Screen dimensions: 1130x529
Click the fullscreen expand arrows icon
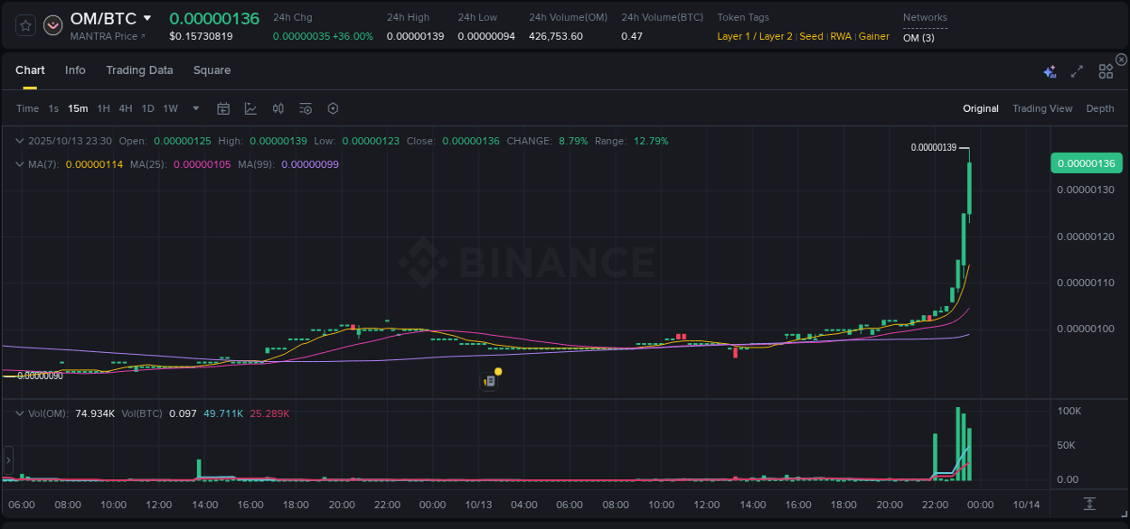click(x=1076, y=70)
